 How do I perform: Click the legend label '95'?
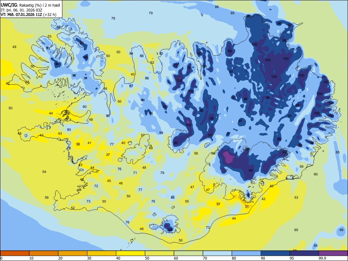[292, 258]
